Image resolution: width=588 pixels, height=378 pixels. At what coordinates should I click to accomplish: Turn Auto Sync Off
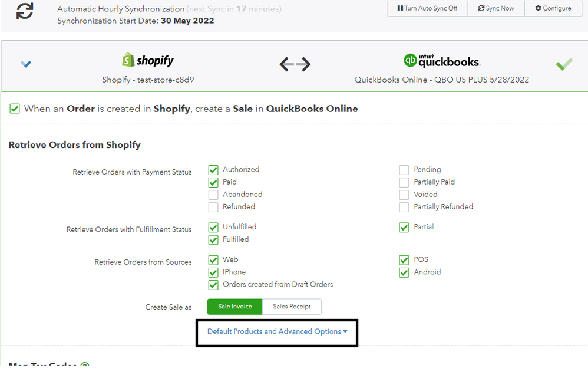pyautogui.click(x=427, y=8)
